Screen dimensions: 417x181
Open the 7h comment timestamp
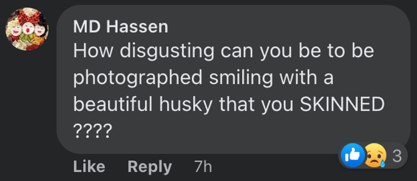(x=203, y=167)
